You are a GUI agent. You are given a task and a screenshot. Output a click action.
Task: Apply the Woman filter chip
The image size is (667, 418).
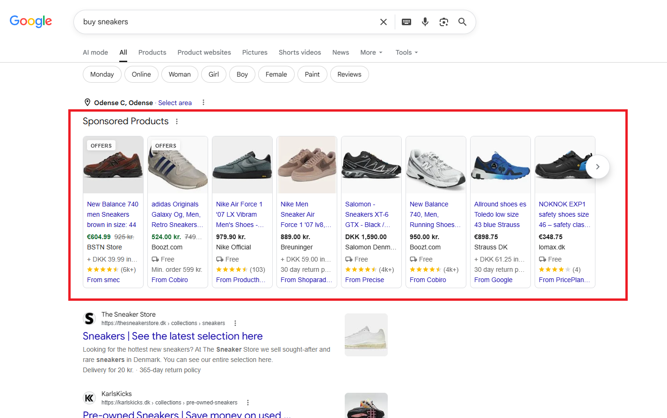tap(180, 74)
